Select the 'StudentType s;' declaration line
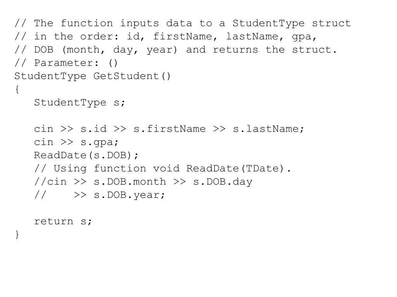Image resolution: width=397 pixels, height=297 pixels. tap(79, 102)
